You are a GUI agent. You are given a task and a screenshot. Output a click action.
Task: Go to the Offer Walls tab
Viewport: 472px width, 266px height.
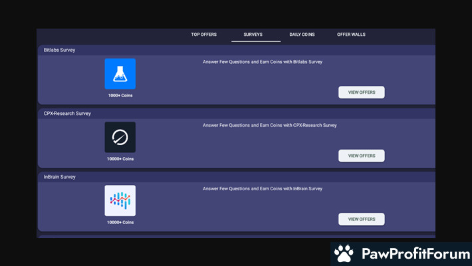pyautogui.click(x=351, y=35)
